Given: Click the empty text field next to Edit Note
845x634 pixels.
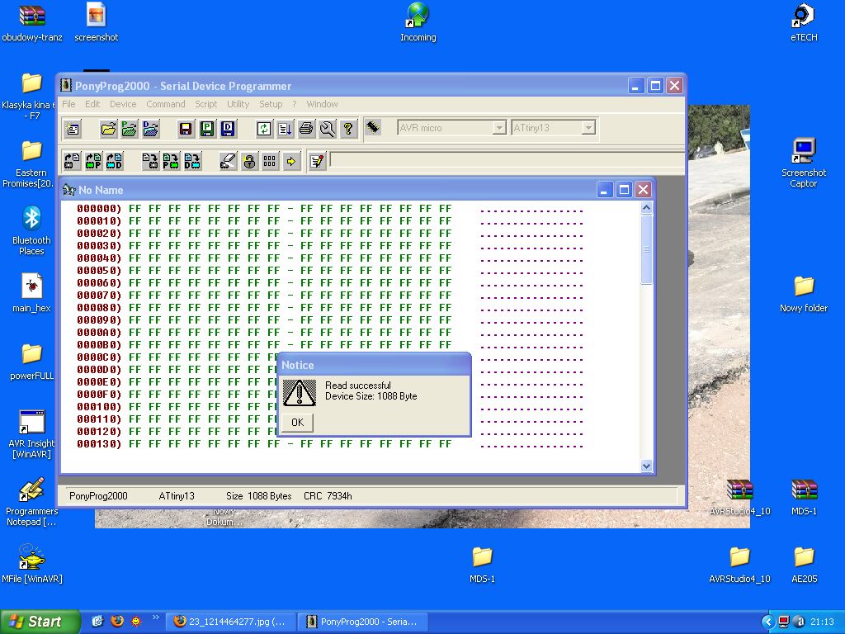Looking at the screenshot, I should [506, 160].
